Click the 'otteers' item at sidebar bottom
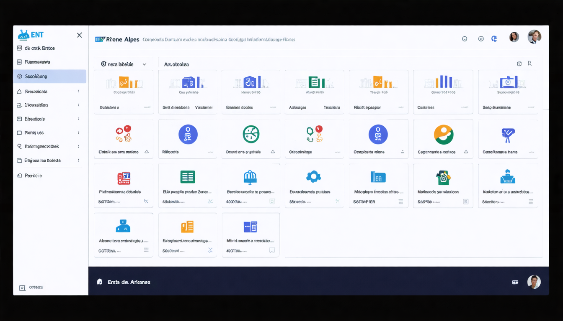The height and width of the screenshot is (321, 563). [x=31, y=288]
